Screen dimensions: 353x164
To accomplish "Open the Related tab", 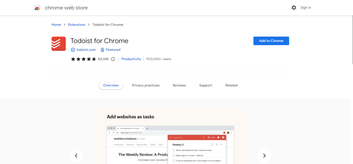I will point(231,85).
